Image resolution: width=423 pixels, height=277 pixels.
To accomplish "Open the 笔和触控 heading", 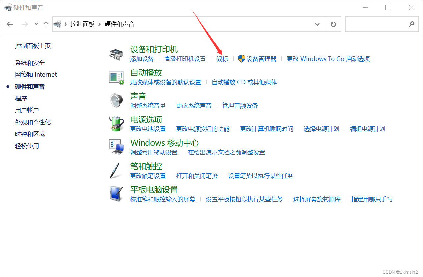I will point(146,166).
